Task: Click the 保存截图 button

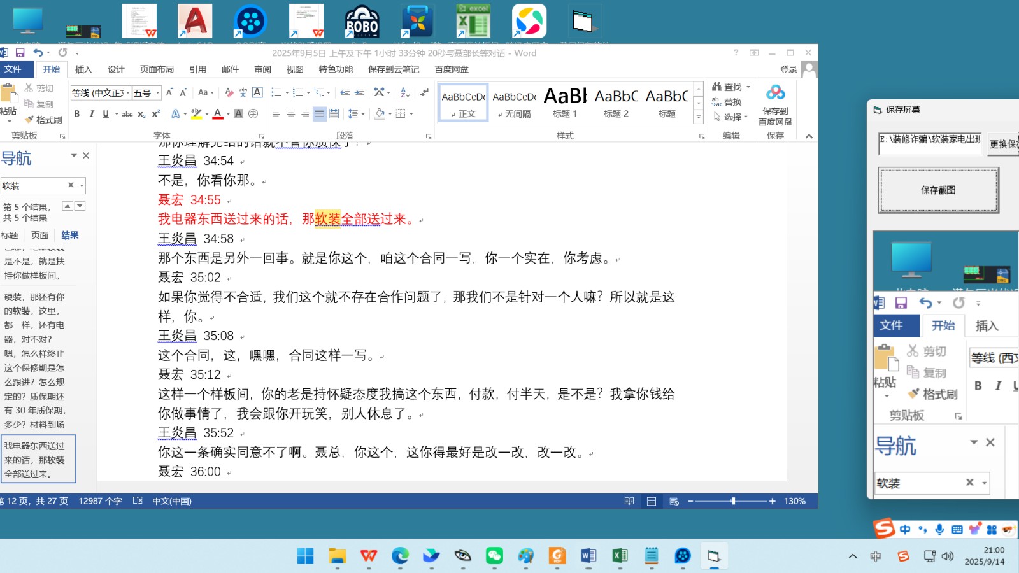Action: tap(938, 190)
